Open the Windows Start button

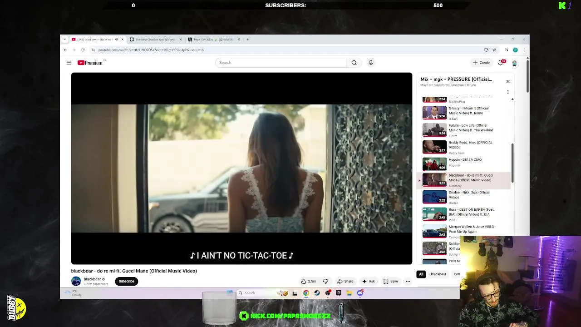230,293
